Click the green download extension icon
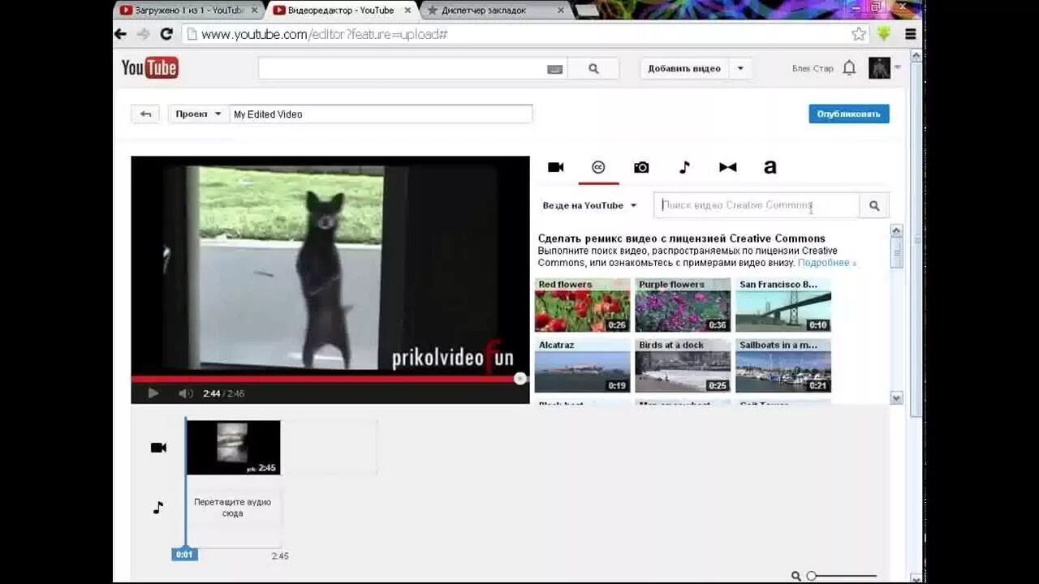Image resolution: width=1039 pixels, height=584 pixels. [x=884, y=34]
